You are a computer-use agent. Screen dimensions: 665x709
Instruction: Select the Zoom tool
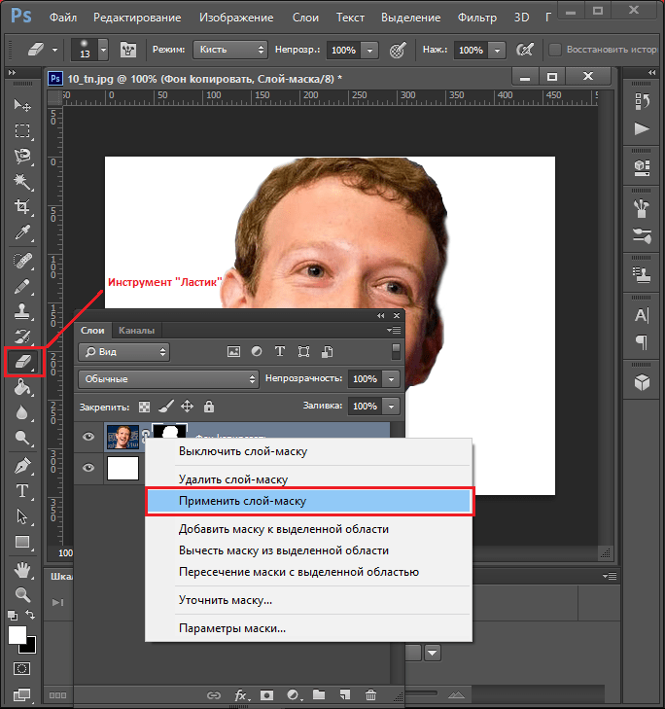coord(22,594)
